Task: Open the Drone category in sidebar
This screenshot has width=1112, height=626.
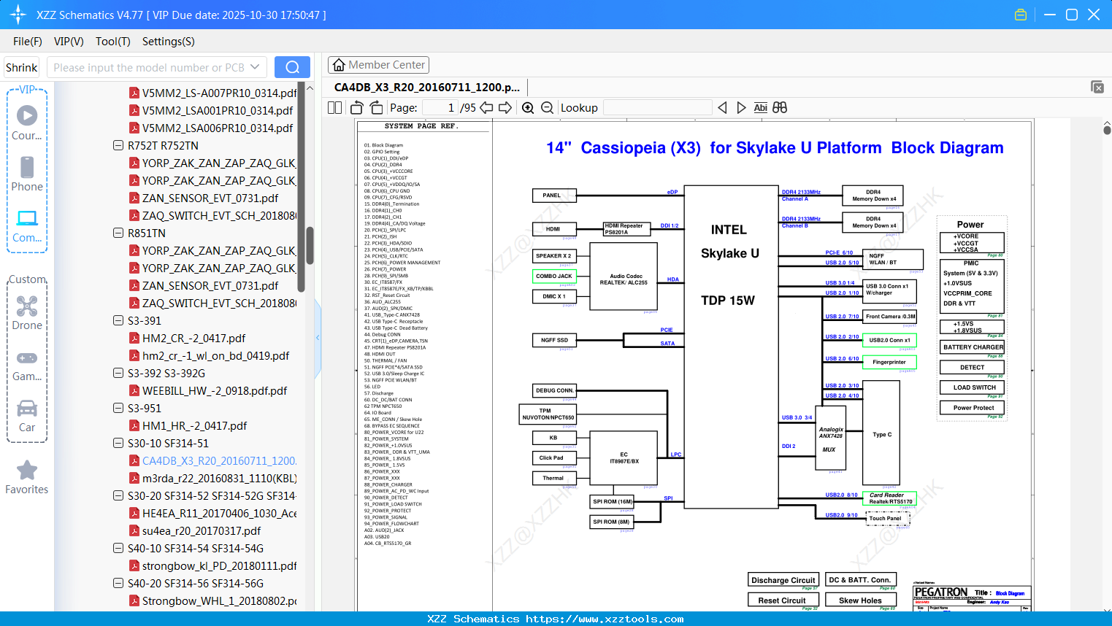Action: click(27, 313)
